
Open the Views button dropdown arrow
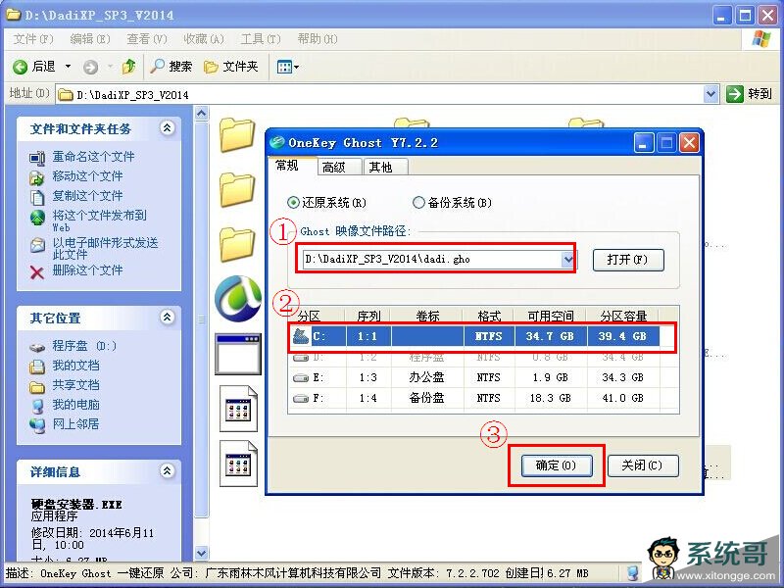pos(297,67)
